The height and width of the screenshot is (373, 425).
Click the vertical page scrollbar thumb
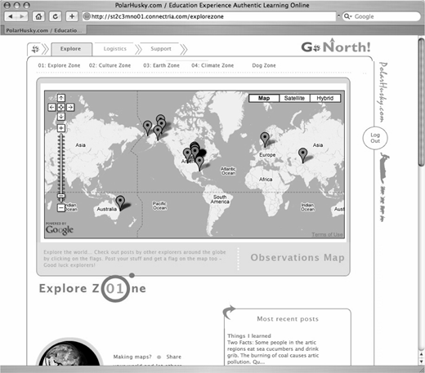pos(422,102)
